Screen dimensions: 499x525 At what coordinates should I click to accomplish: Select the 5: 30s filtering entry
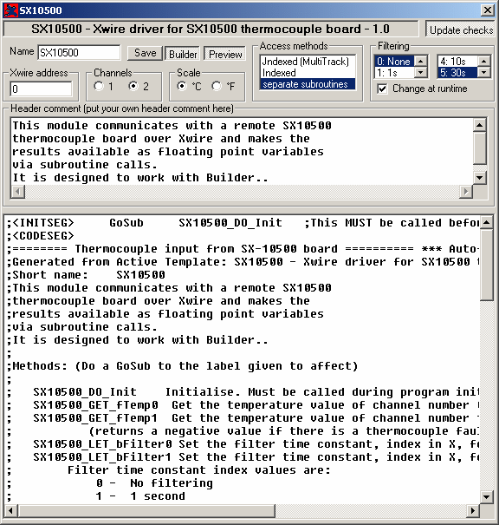point(457,73)
